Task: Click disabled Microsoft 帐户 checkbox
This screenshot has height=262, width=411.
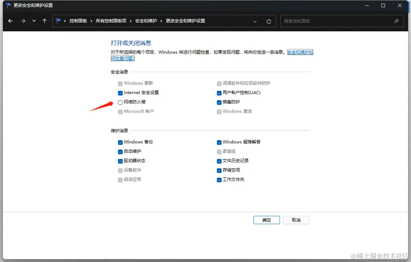Action: click(x=120, y=112)
